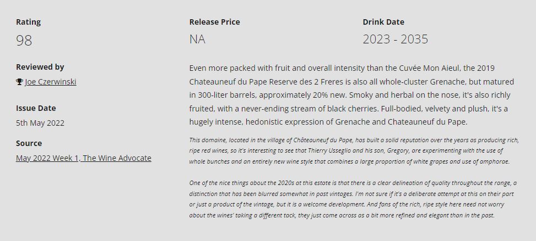Click the Source heading

29,143
